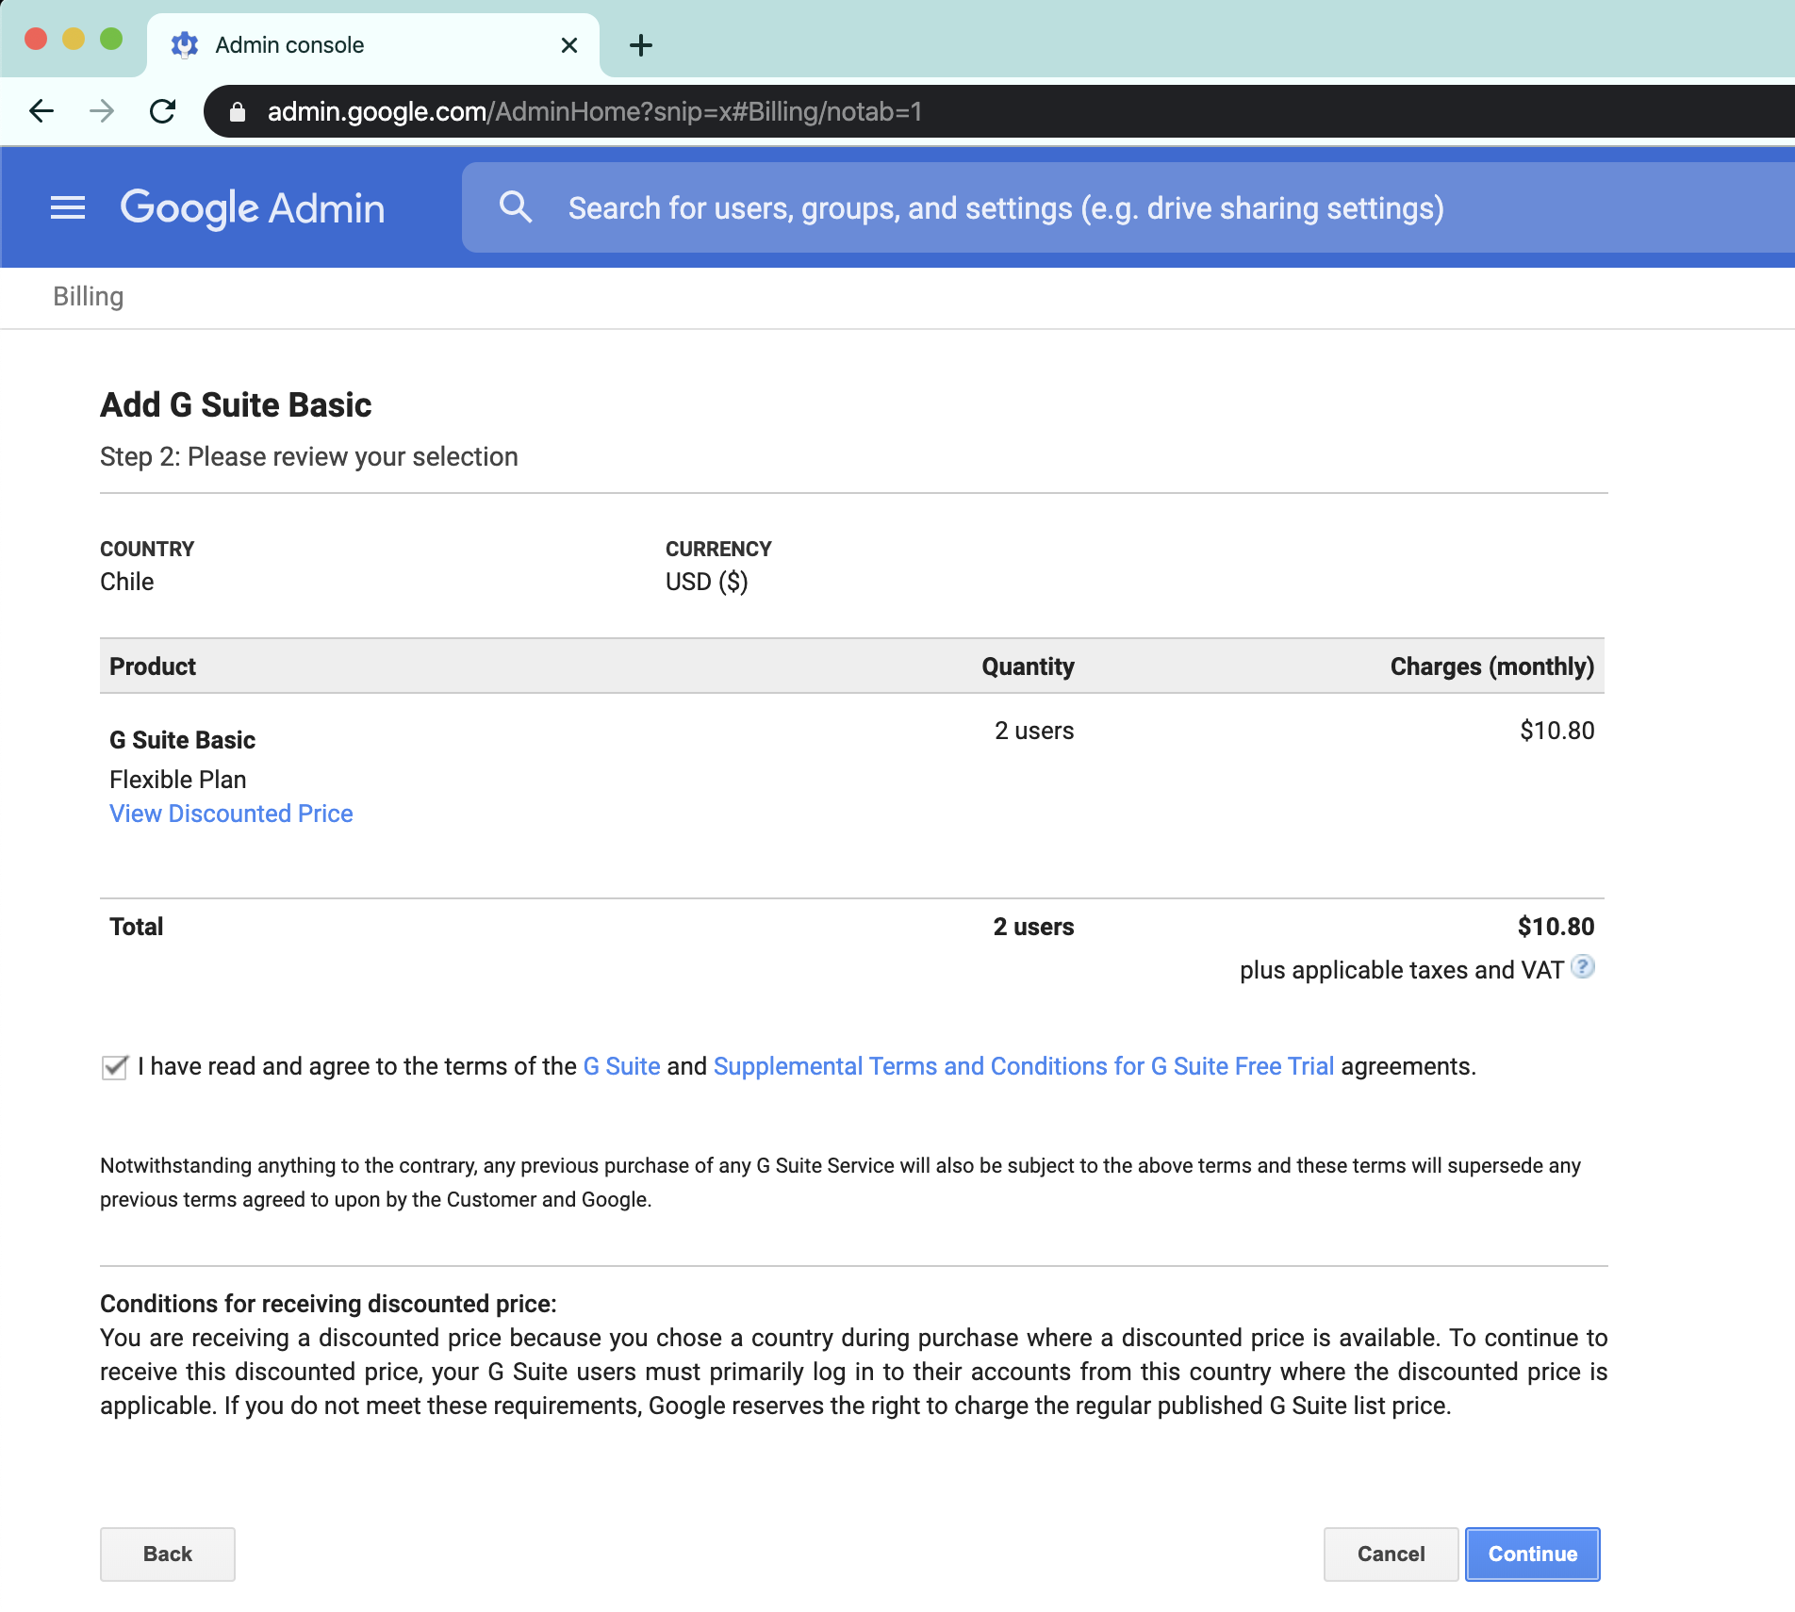The height and width of the screenshot is (1612, 1795).
Task: Click the Chile country value
Action: 127,582
